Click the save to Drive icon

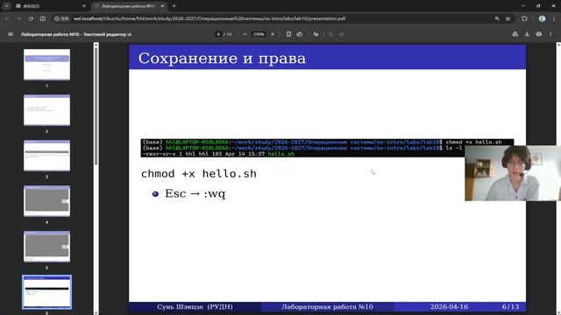pyautogui.click(x=515, y=34)
